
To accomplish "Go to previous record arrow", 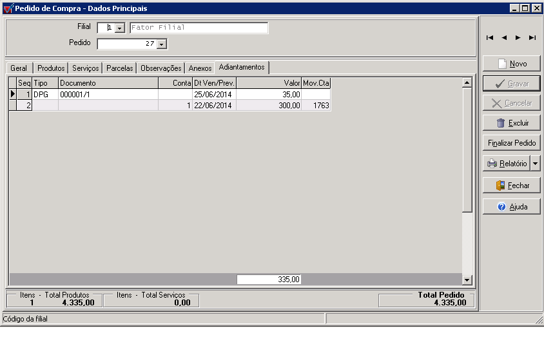I will pos(504,38).
